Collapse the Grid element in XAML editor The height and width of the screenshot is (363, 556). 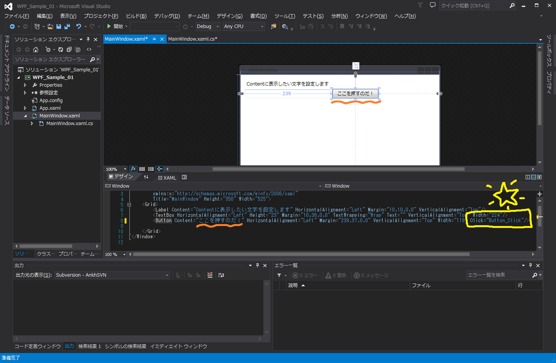tap(129, 205)
